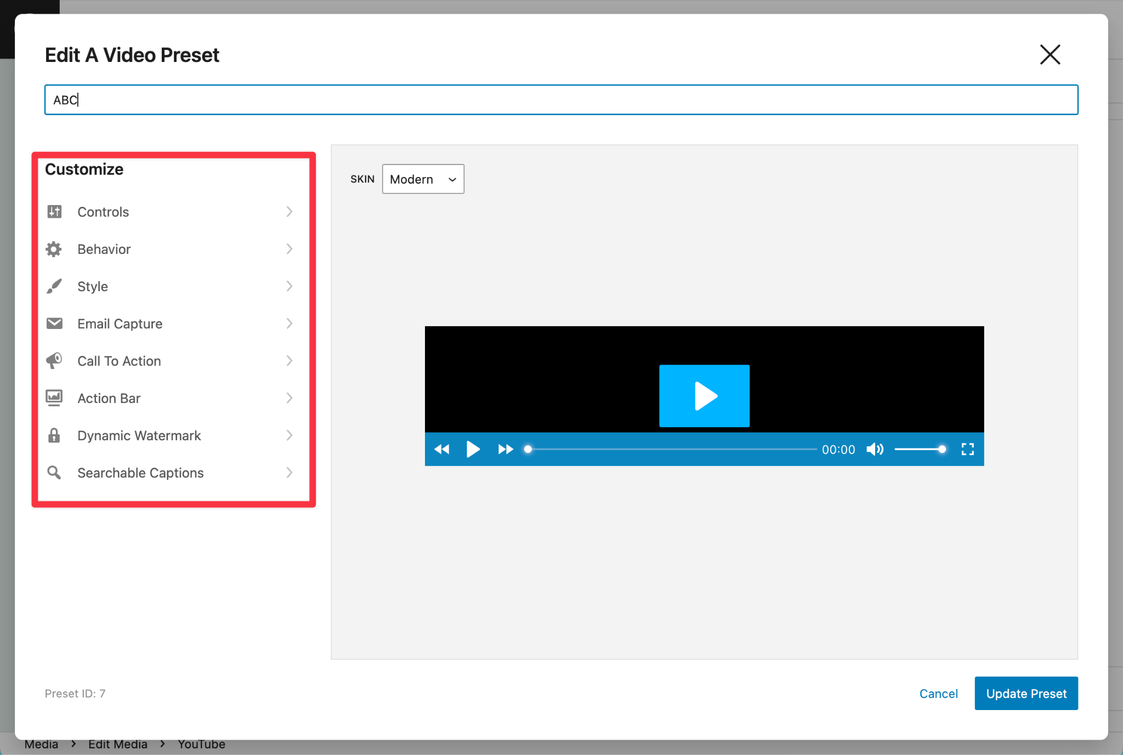Expand the Searchable Captions section
1123x755 pixels.
pyautogui.click(x=290, y=473)
